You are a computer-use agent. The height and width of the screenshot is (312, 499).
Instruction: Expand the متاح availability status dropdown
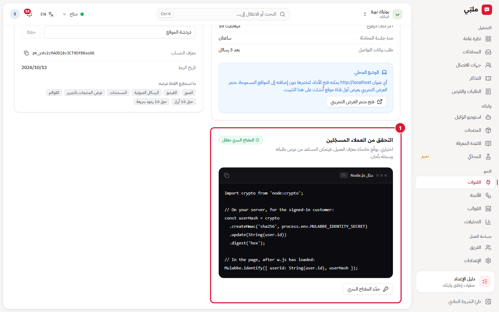point(73,14)
